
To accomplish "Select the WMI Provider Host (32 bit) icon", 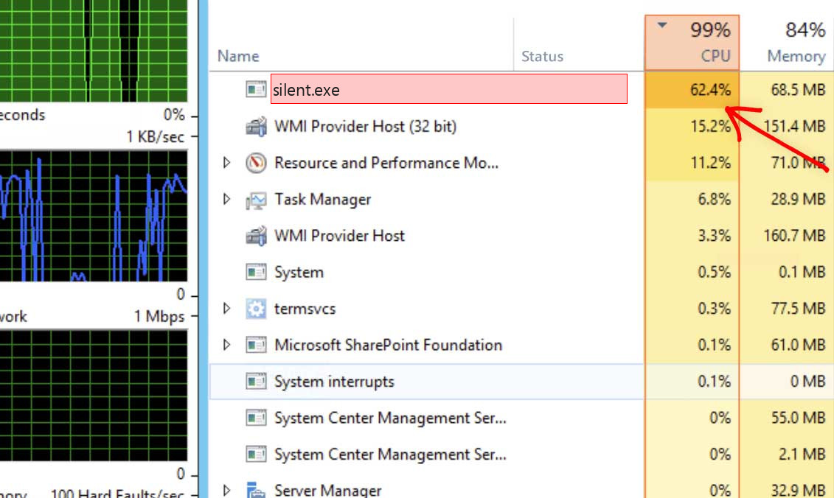I will coord(257,126).
